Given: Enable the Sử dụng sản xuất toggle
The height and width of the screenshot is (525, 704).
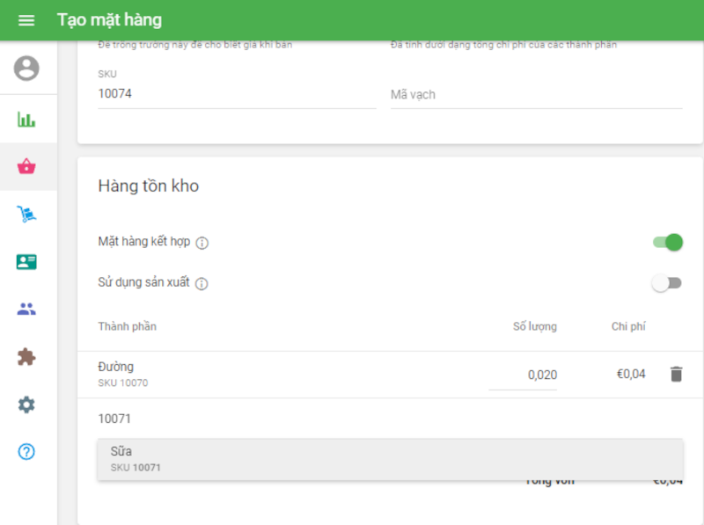Looking at the screenshot, I should tap(666, 283).
